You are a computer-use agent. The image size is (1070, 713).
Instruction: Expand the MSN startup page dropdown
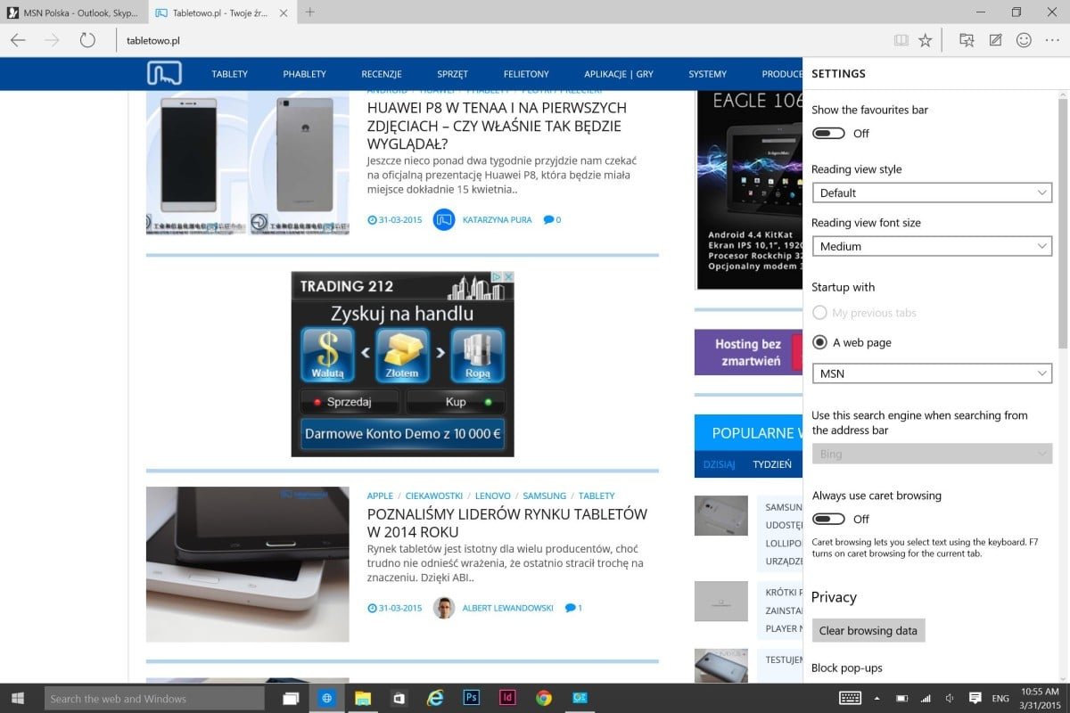[x=932, y=373]
